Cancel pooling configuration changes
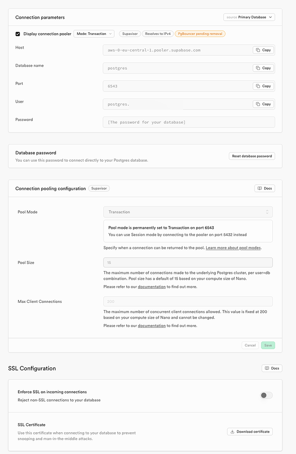This screenshot has width=296, height=454. tap(250, 345)
